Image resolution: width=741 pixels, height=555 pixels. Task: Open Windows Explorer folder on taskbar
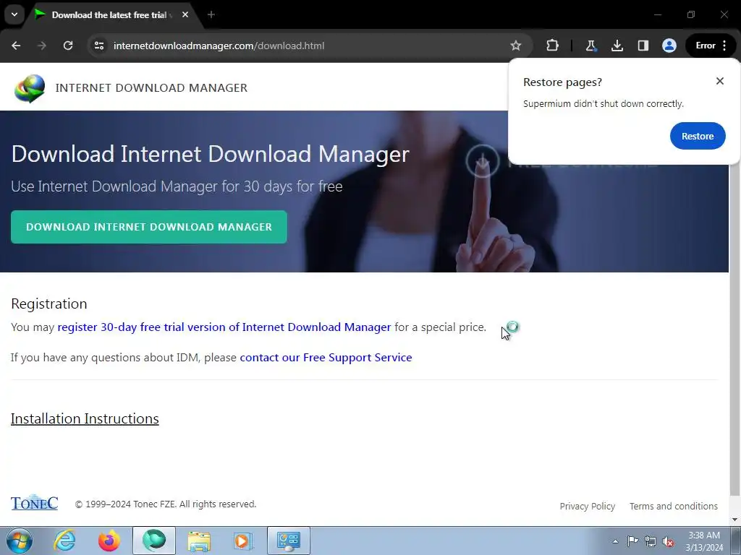199,541
